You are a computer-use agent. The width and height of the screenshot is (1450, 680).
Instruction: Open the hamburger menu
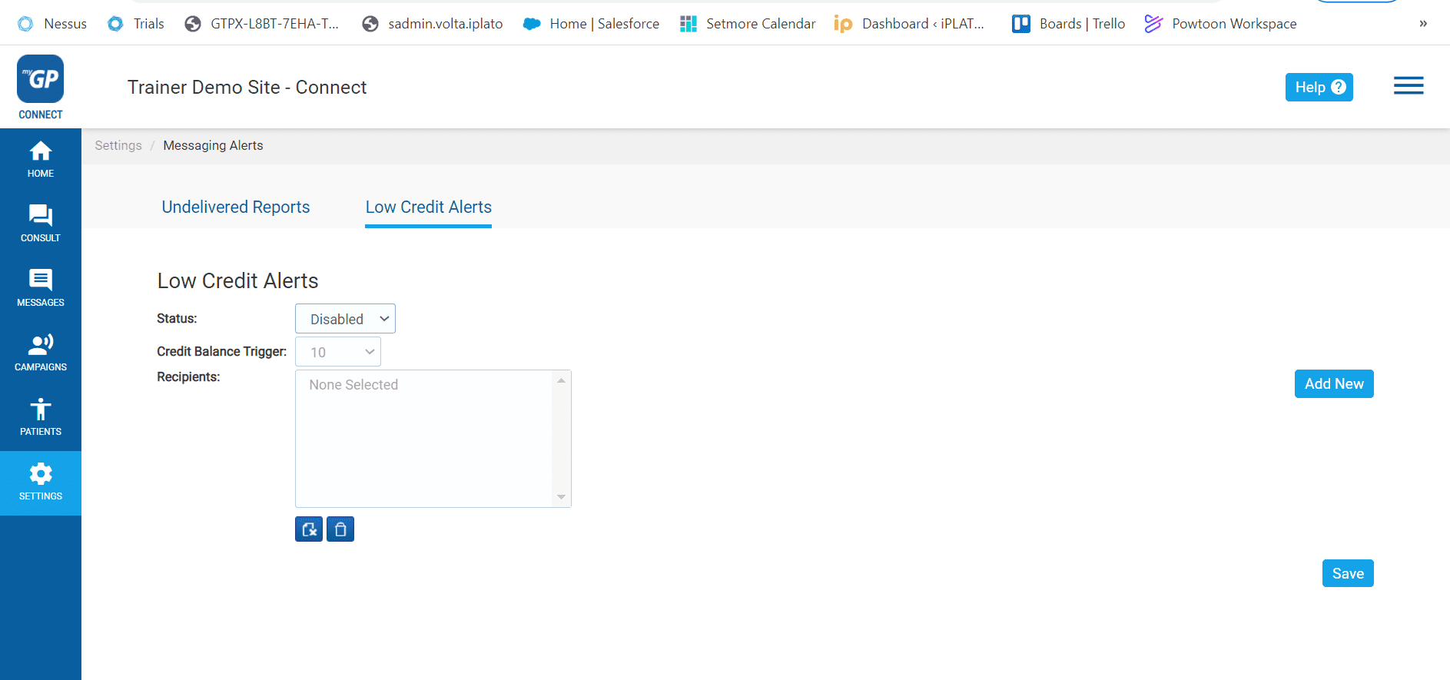coord(1409,86)
